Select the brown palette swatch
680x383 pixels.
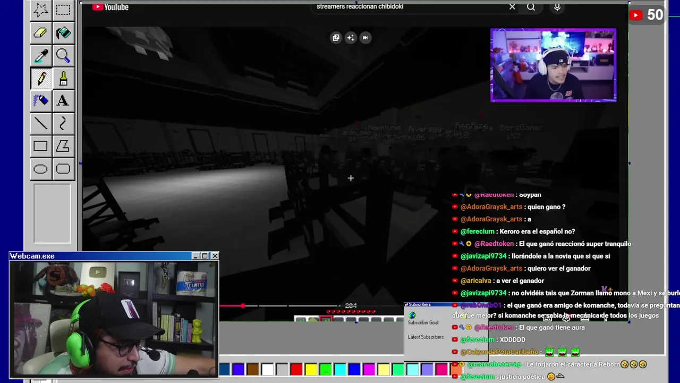click(x=253, y=369)
